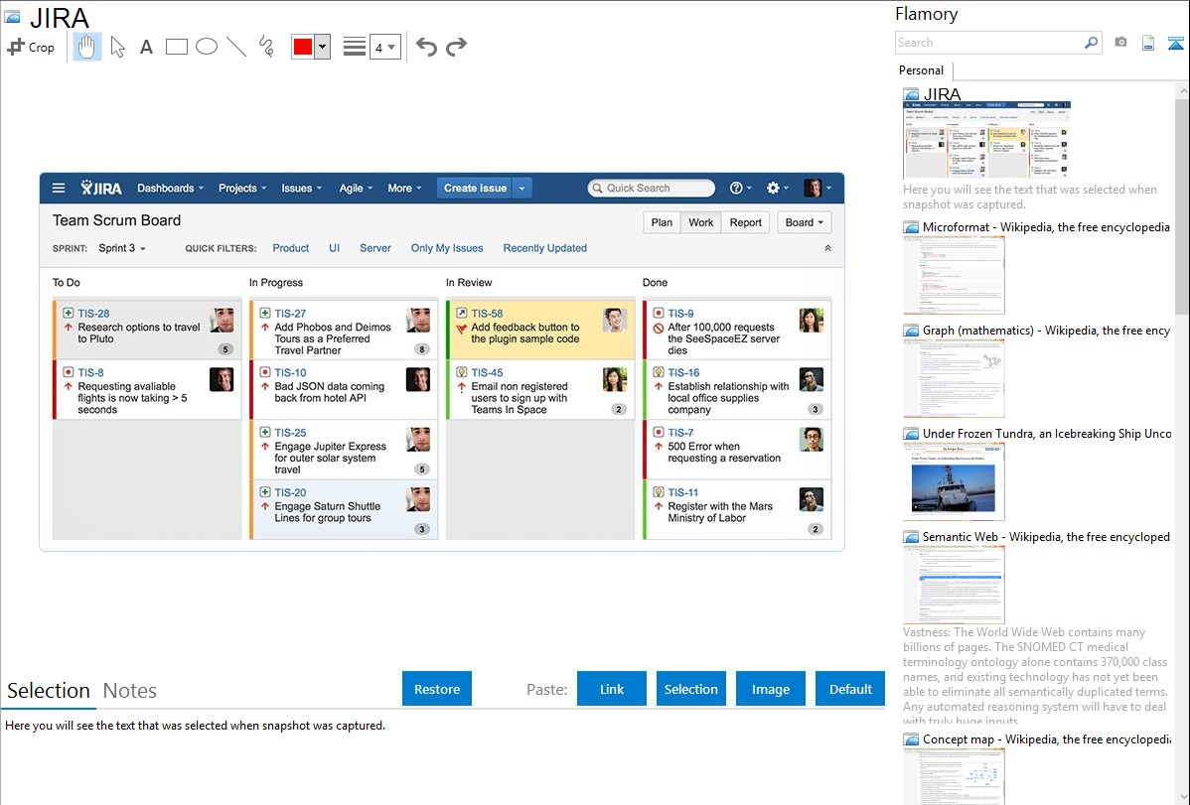
Task: Paste as Link
Action: tap(612, 689)
